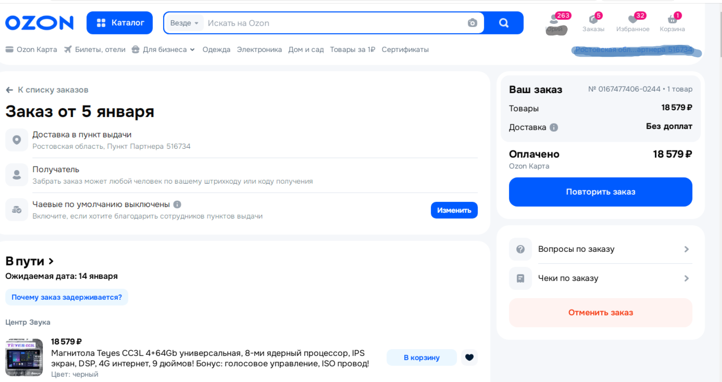
Task: Click Почему заказ задерживается?
Action: 67,297
